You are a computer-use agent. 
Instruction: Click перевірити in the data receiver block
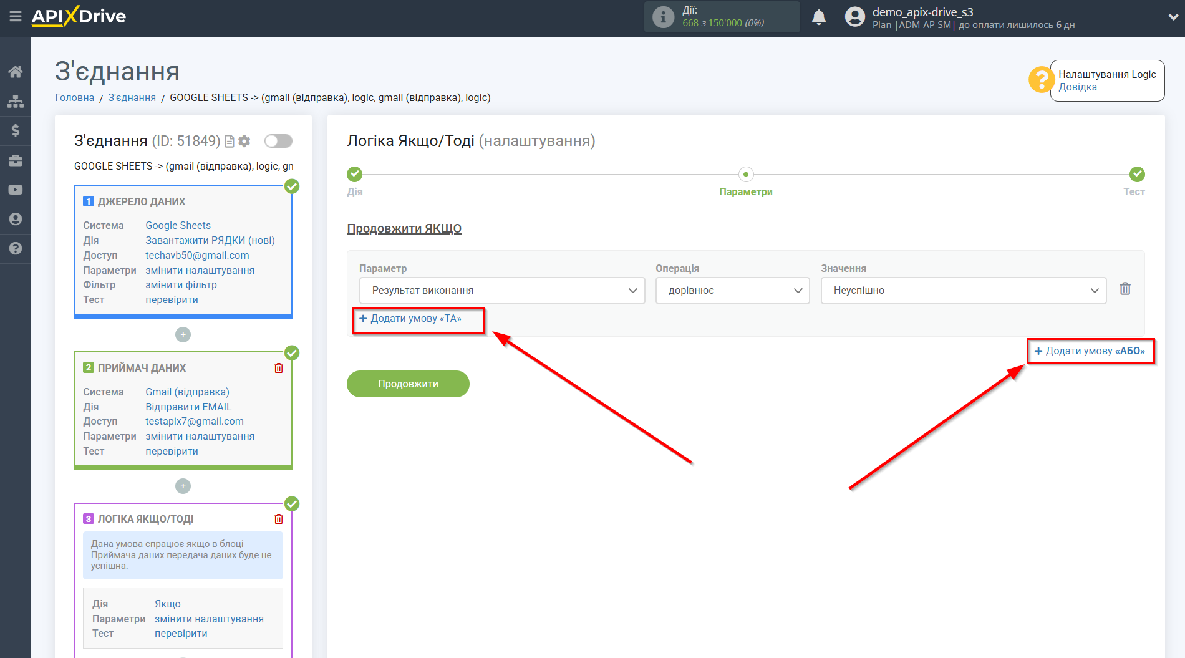(172, 452)
